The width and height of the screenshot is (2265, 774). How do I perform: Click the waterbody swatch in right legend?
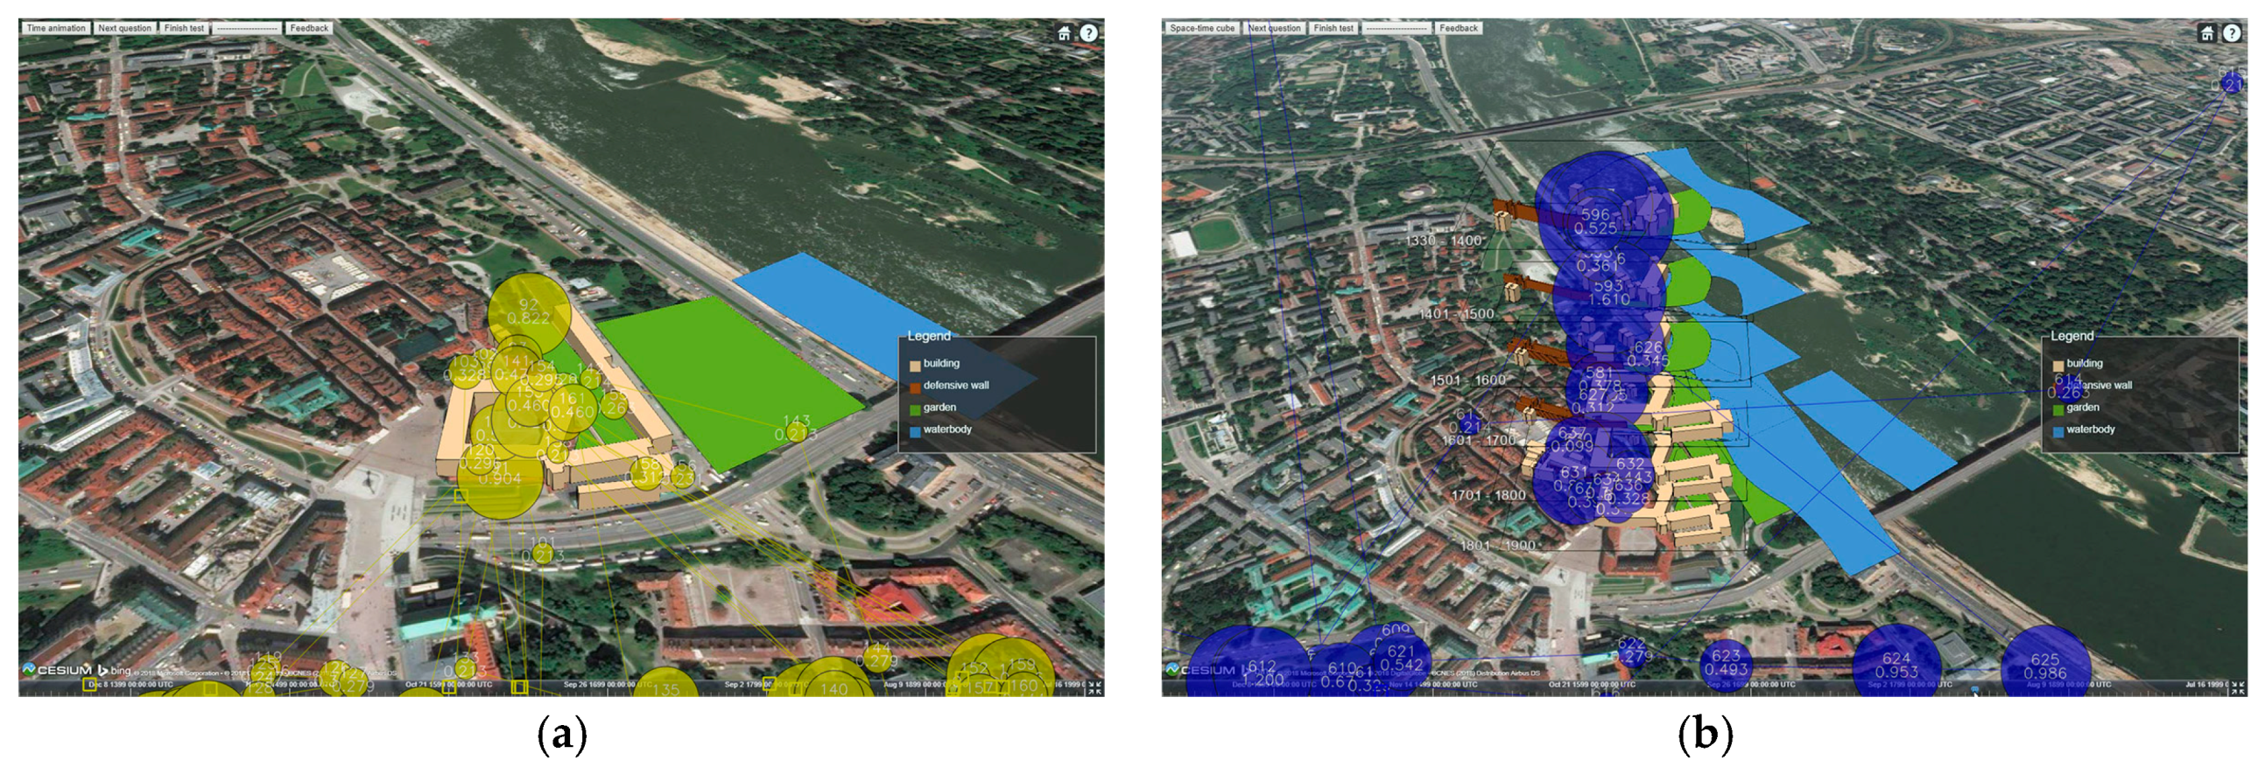click(2057, 430)
